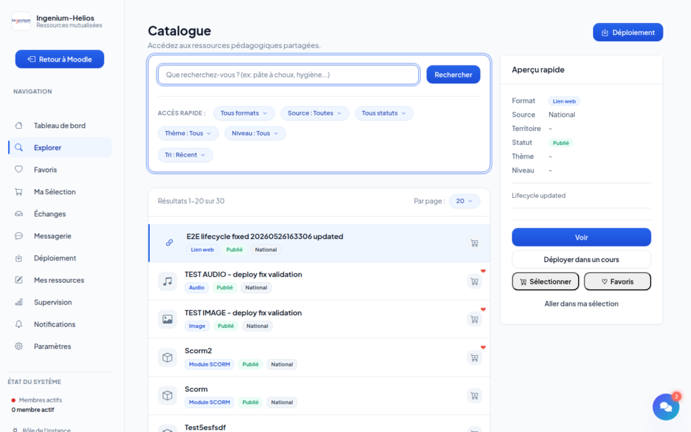
Task: Select the TEST AUDIO – deploy fix validation title
Action: click(243, 274)
